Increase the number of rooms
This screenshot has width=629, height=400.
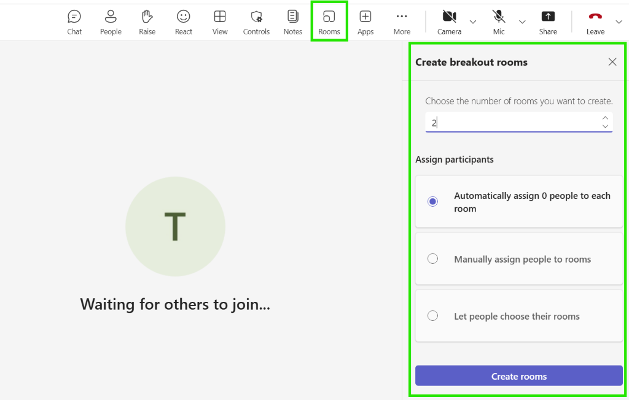tap(605, 118)
